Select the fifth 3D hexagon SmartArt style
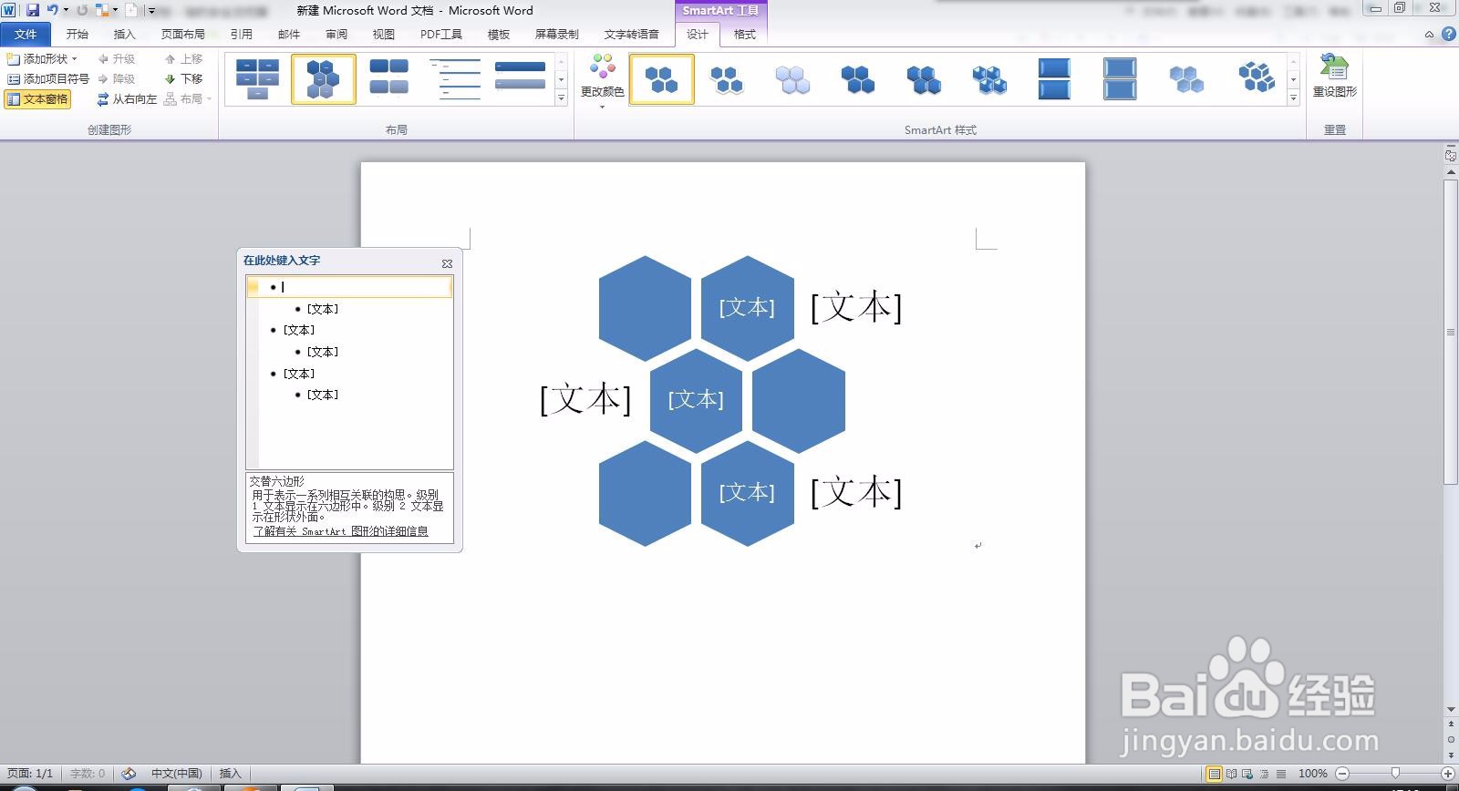1459x791 pixels. [x=924, y=79]
